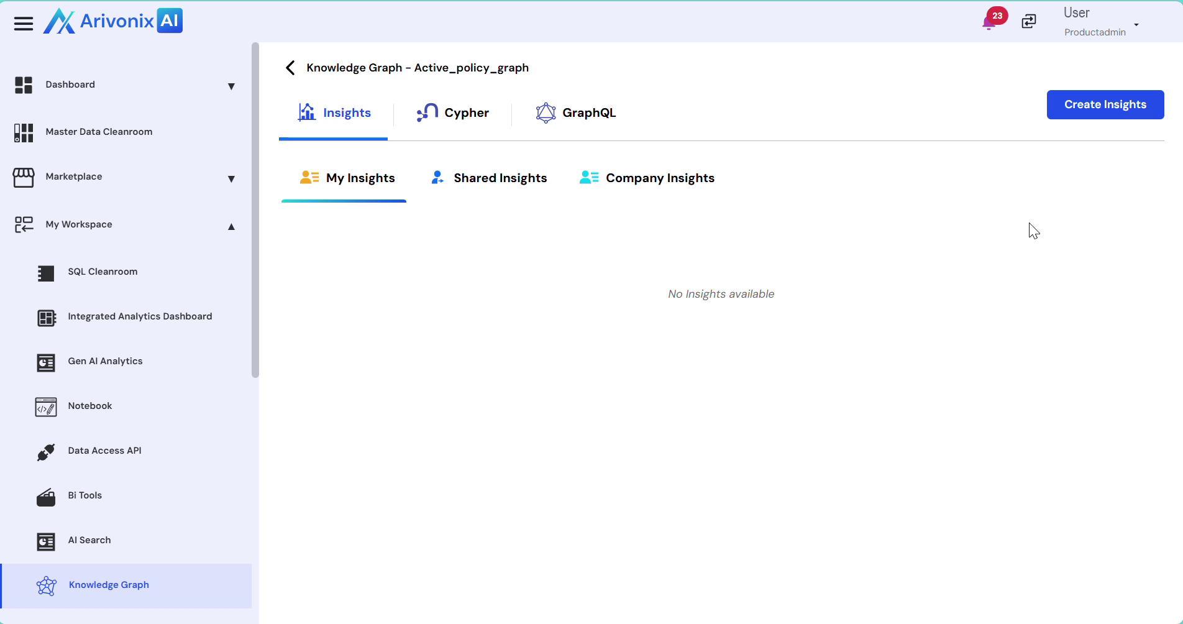Switch to the GraphQL tab

click(x=576, y=113)
